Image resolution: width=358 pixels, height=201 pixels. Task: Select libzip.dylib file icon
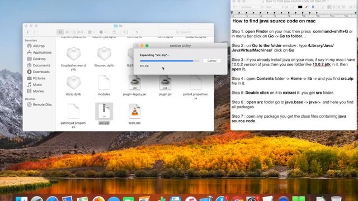73,83
